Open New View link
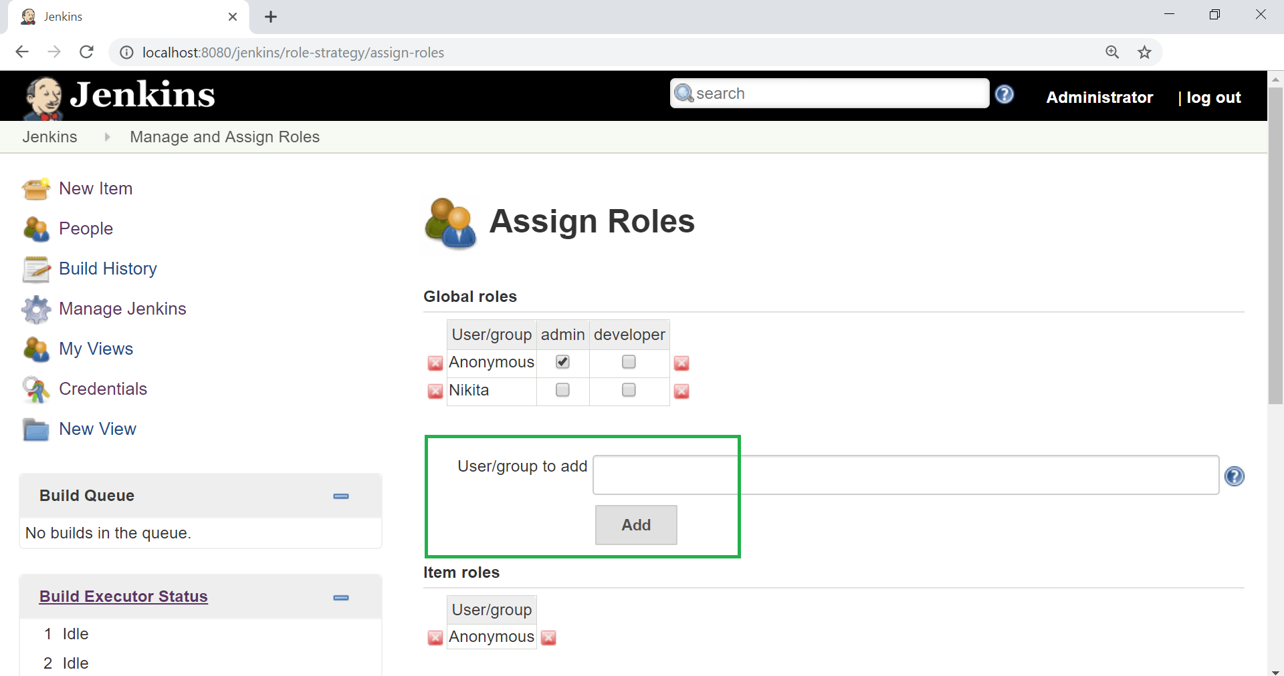This screenshot has height=676, width=1284. point(98,429)
